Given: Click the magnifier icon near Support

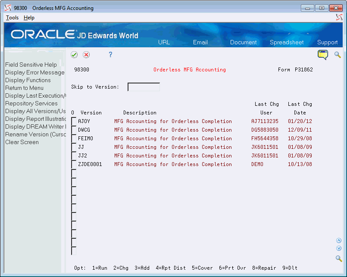Looking at the screenshot, I should pyautogui.click(x=338, y=55).
